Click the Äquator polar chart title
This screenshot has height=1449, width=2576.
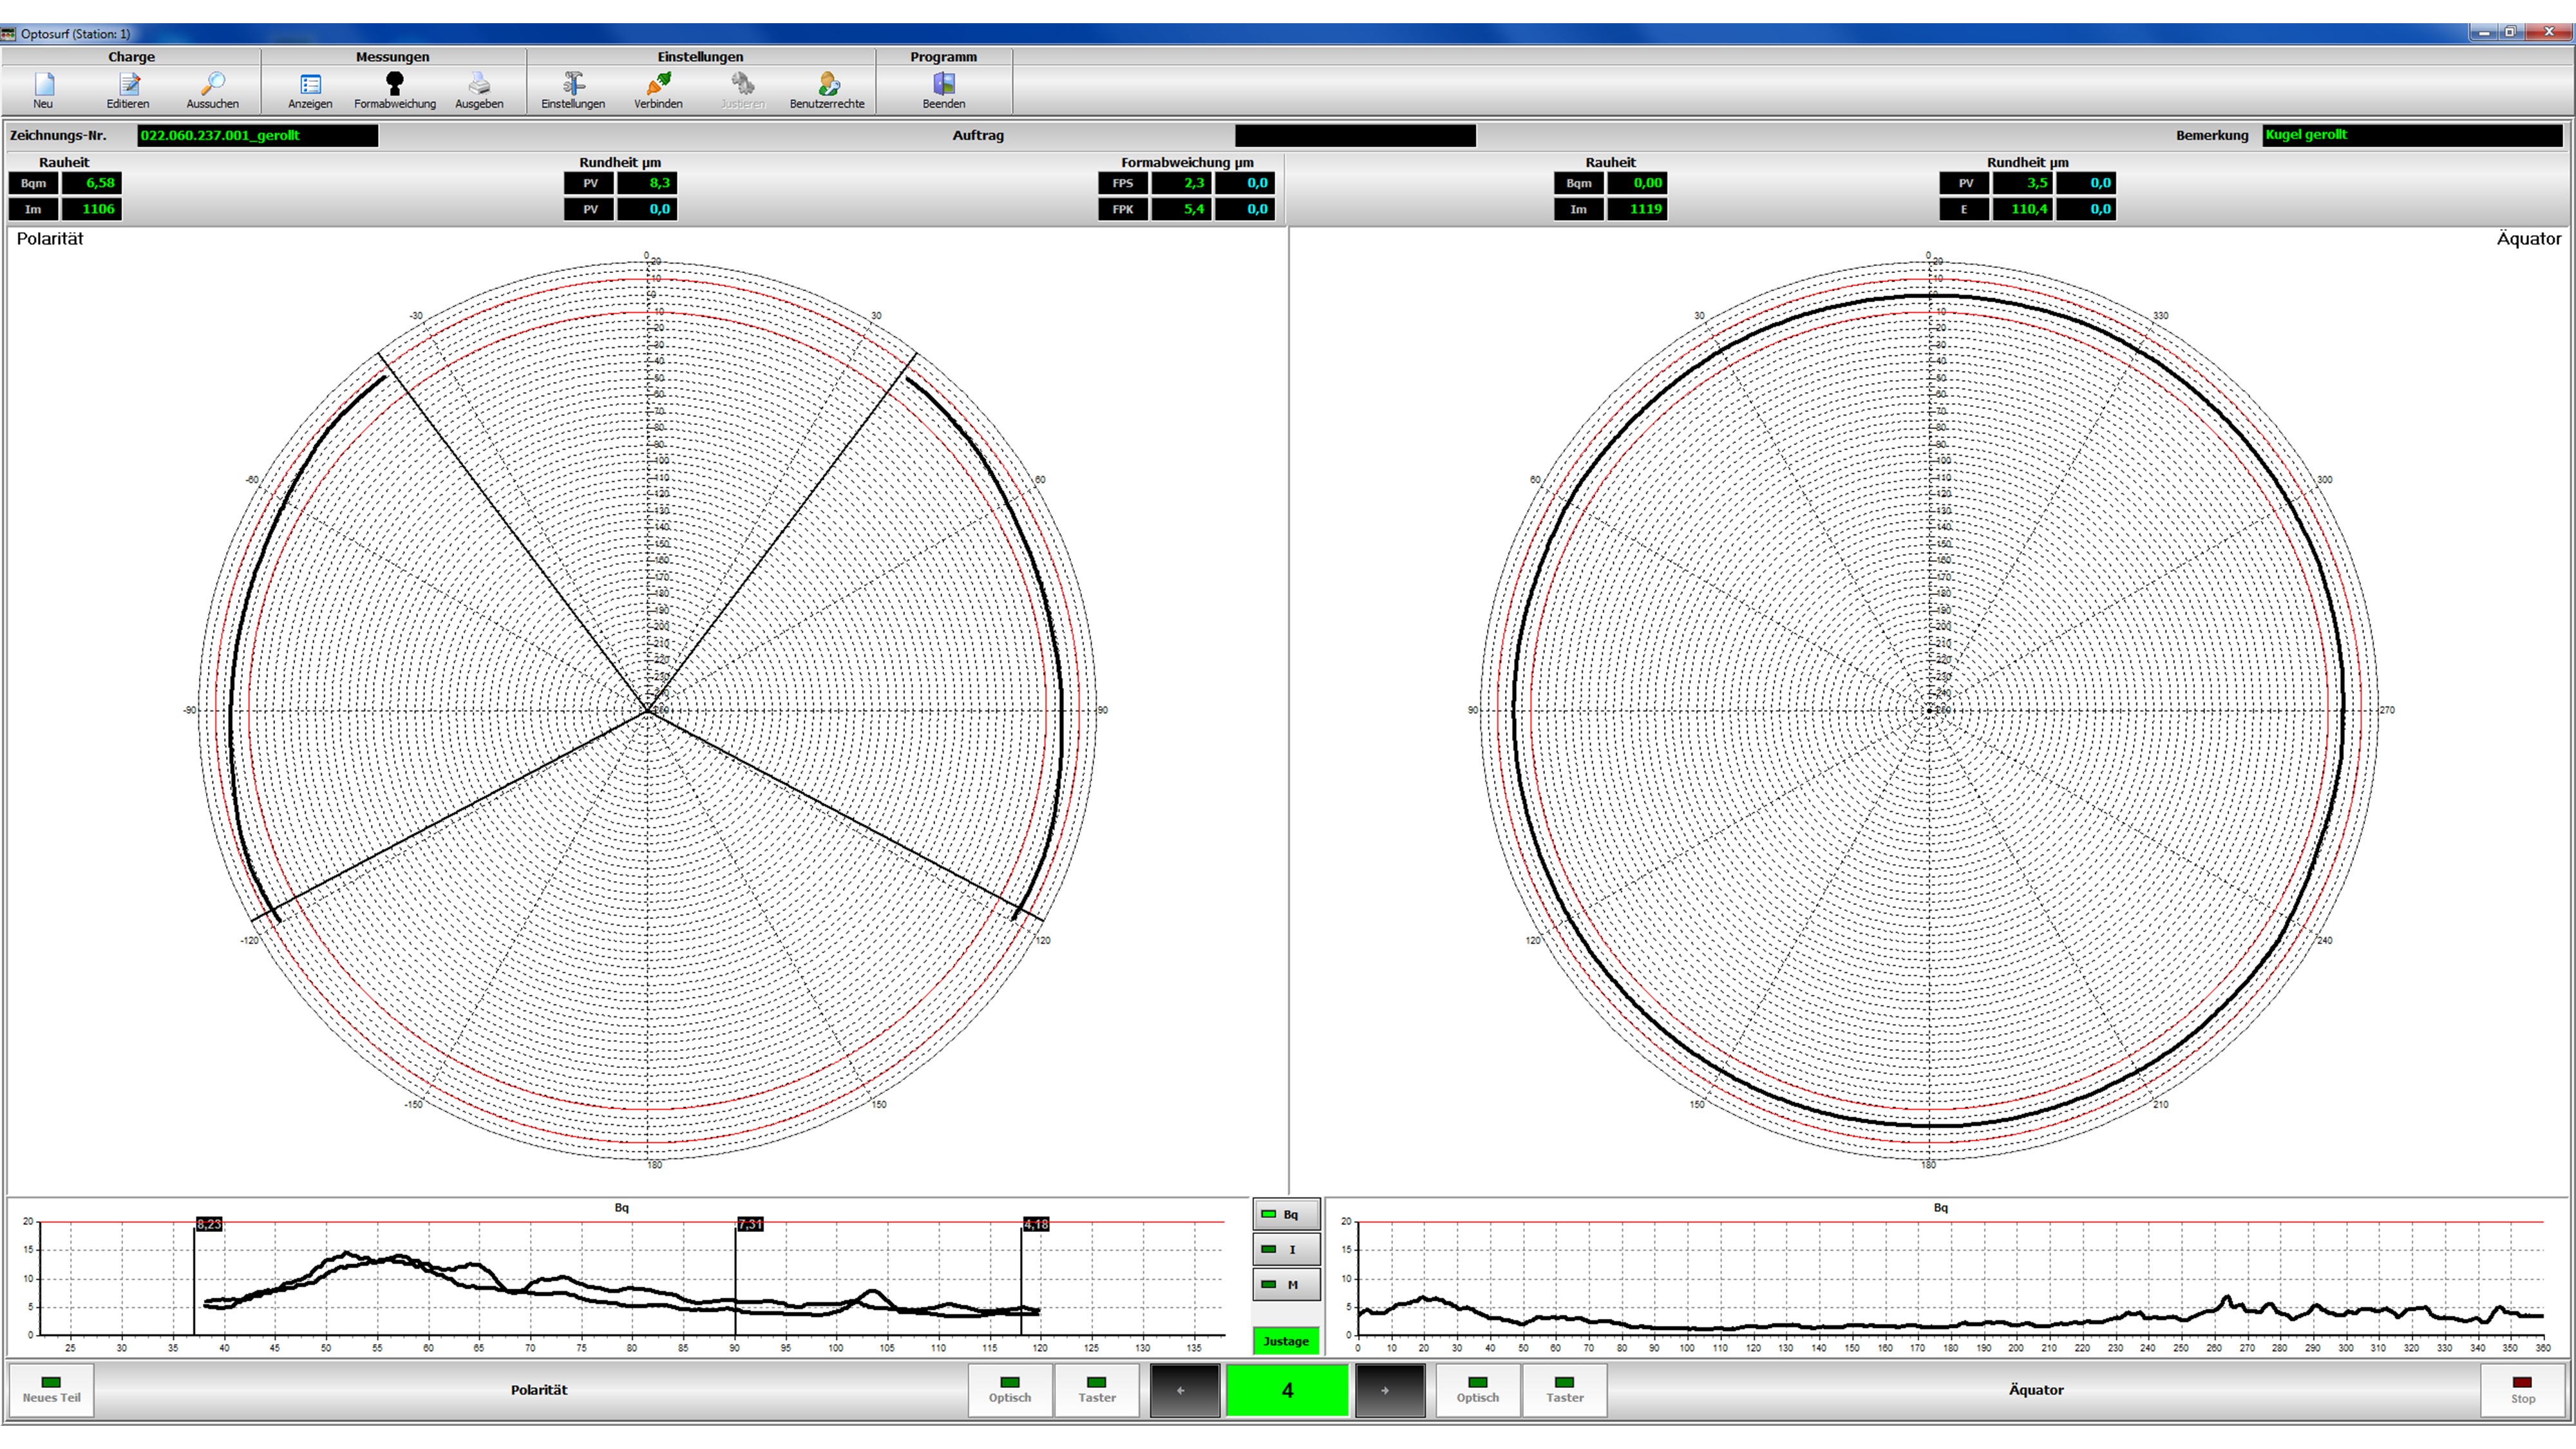[2528, 239]
